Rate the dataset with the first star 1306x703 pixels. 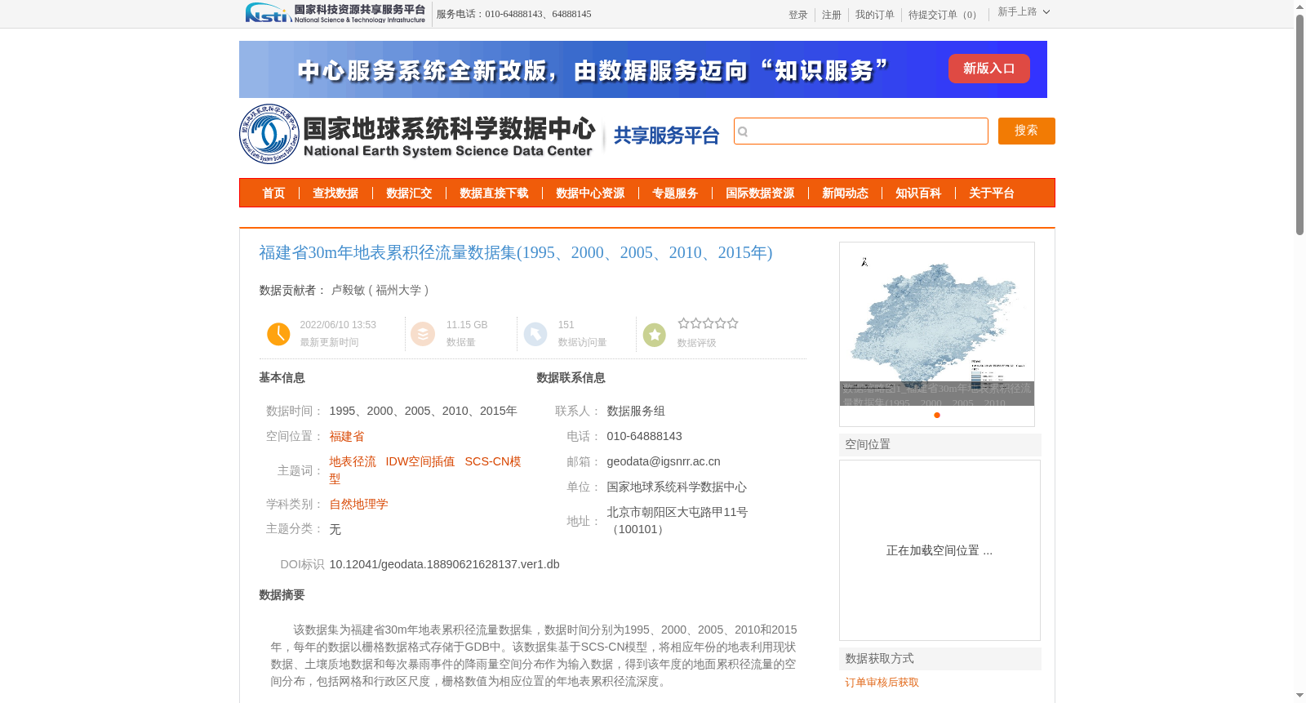pos(684,323)
